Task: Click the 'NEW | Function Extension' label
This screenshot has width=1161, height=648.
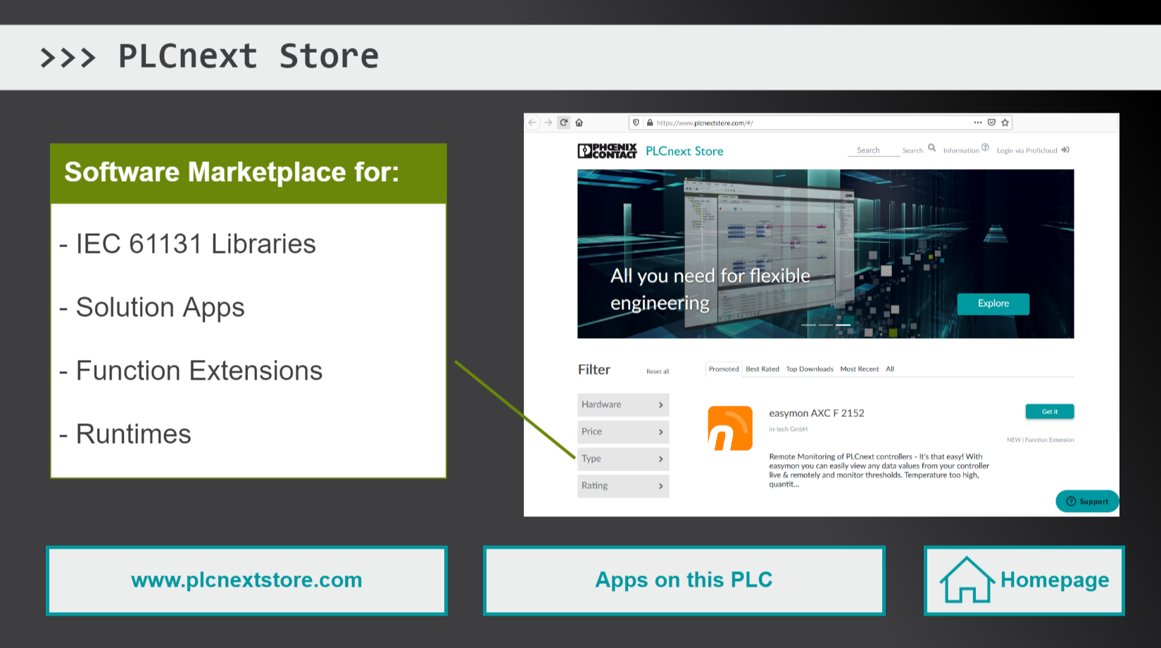Action: point(1041,440)
